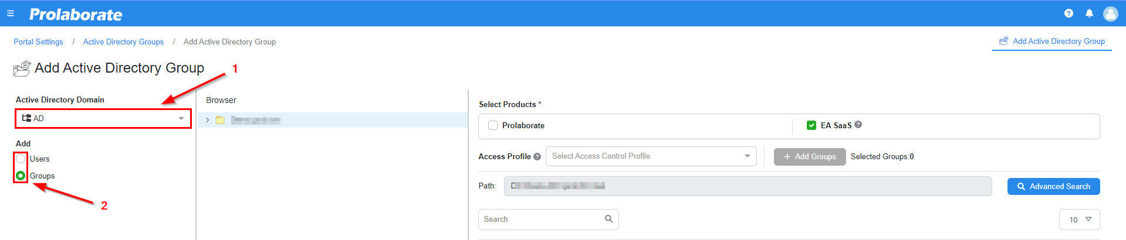Open the notifications bell icon
Viewport: 1126px width, 240px height.
click(1089, 13)
